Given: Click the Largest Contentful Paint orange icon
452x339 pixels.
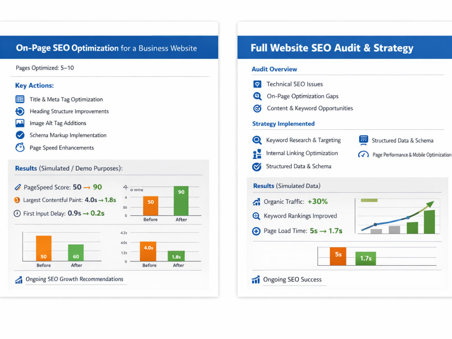Looking at the screenshot, I should coord(17,200).
